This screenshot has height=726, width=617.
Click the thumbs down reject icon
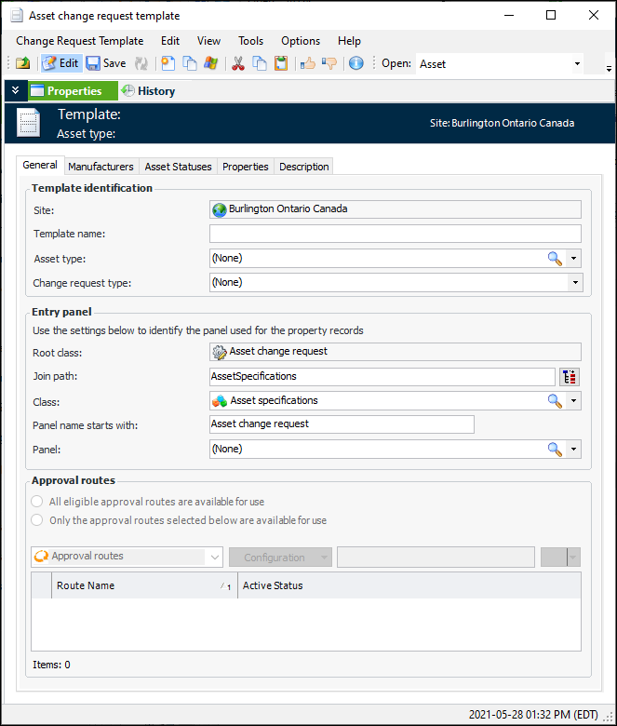coord(329,63)
